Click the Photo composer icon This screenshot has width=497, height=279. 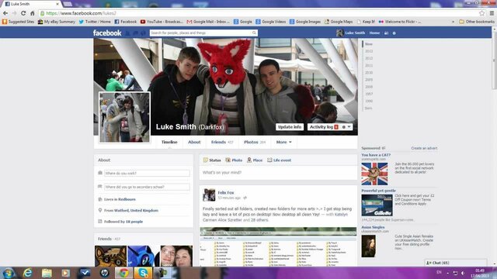click(228, 160)
